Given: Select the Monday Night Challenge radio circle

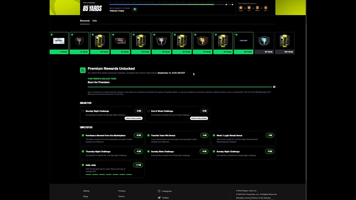Looking at the screenshot, I should [x=83, y=111].
